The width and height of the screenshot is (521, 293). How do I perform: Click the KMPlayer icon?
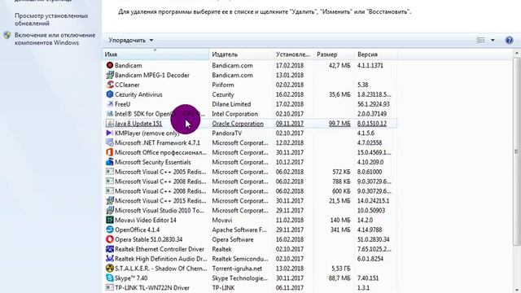tap(110, 133)
